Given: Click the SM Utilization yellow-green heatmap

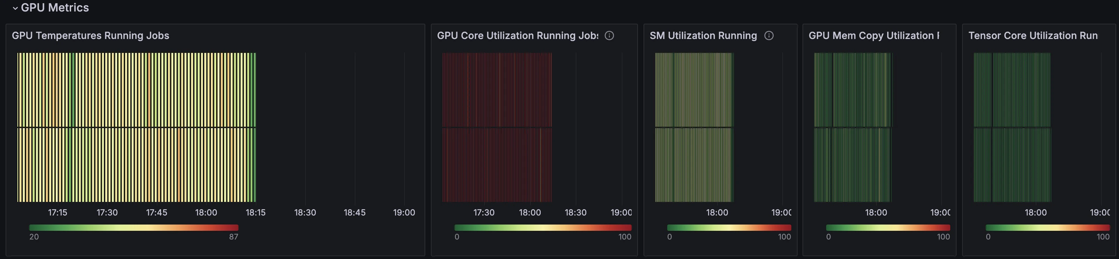Looking at the screenshot, I should [694, 127].
